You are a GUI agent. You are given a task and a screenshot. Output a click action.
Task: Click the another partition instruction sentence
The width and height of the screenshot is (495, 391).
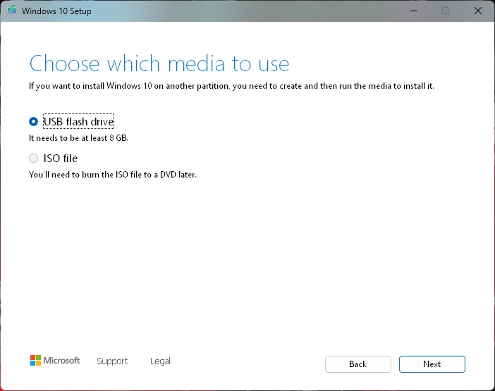(x=231, y=86)
